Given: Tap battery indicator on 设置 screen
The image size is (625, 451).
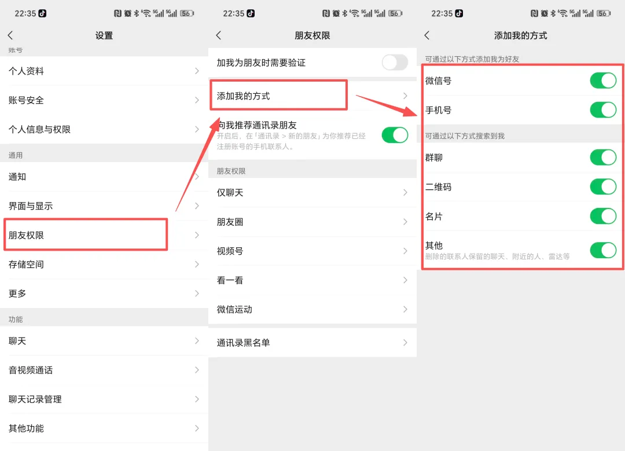Looking at the screenshot, I should pos(187,13).
